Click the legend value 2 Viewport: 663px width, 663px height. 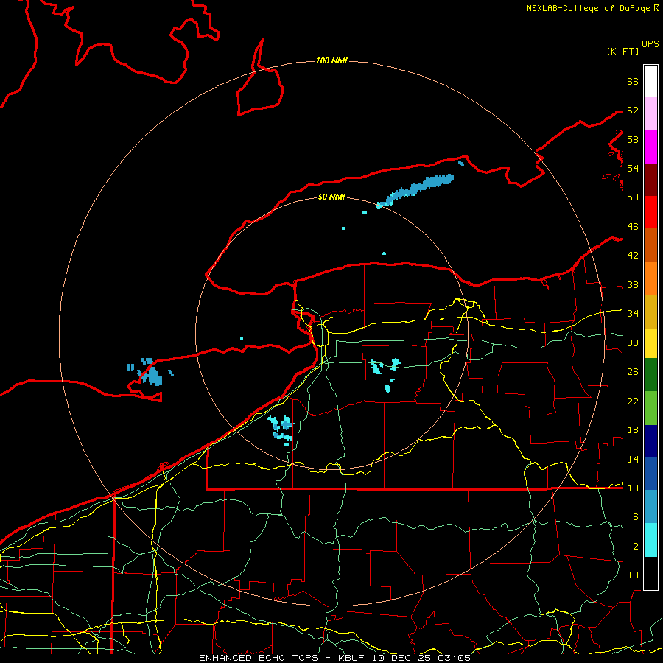[635, 546]
